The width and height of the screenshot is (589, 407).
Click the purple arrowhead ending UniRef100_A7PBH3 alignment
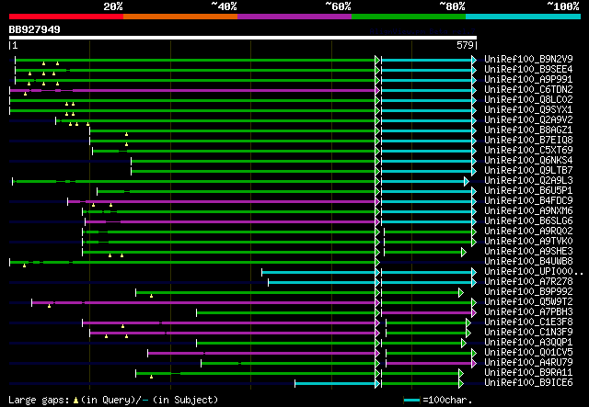(474, 312)
